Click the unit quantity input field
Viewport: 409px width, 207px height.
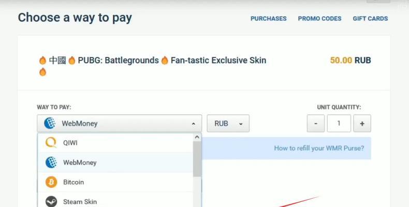(339, 123)
